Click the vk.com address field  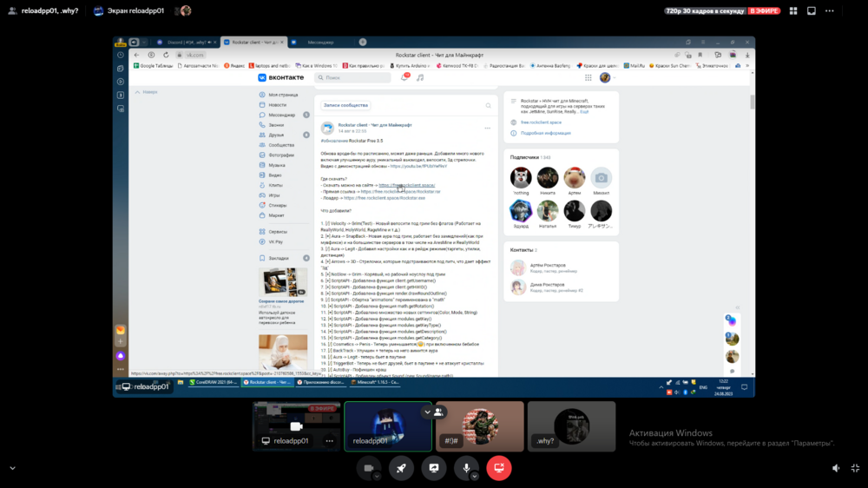point(194,55)
